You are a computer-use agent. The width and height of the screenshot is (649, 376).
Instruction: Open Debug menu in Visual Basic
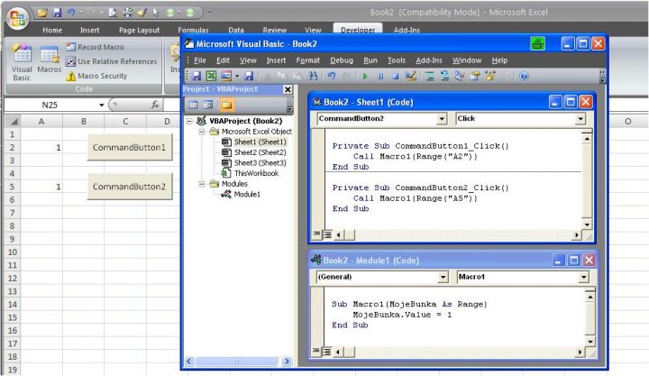pos(342,60)
